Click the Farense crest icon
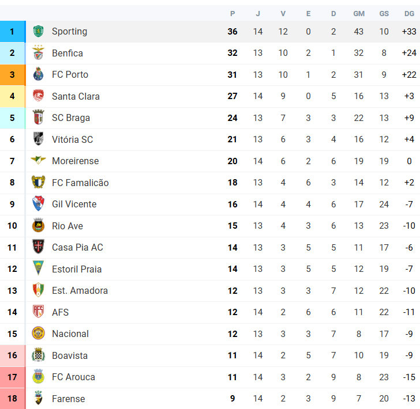The height and width of the screenshot is (409, 420). click(38, 397)
